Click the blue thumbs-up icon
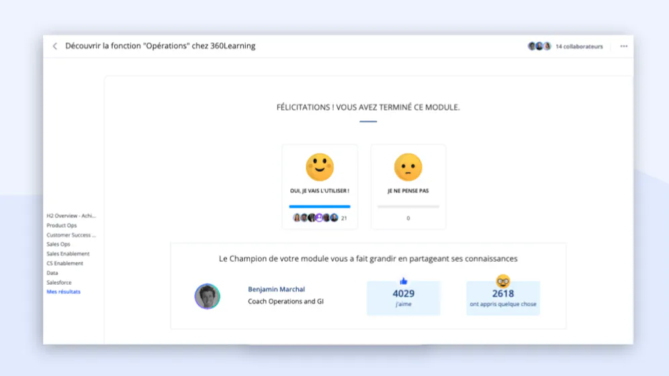The image size is (669, 376). [404, 281]
